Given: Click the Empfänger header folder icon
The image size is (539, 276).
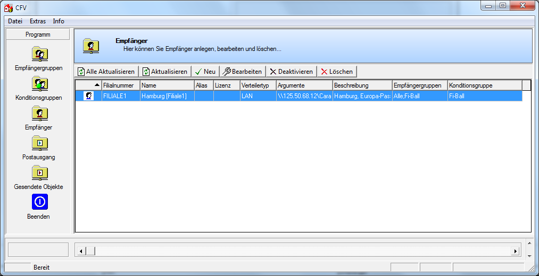Looking at the screenshot, I should pyautogui.click(x=91, y=46).
